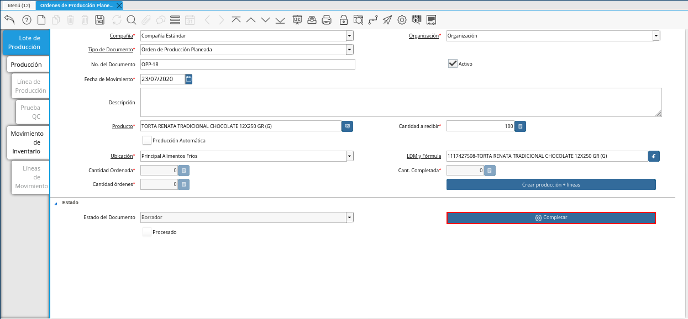Open the help question mark icon
The height and width of the screenshot is (319, 688).
tap(27, 20)
